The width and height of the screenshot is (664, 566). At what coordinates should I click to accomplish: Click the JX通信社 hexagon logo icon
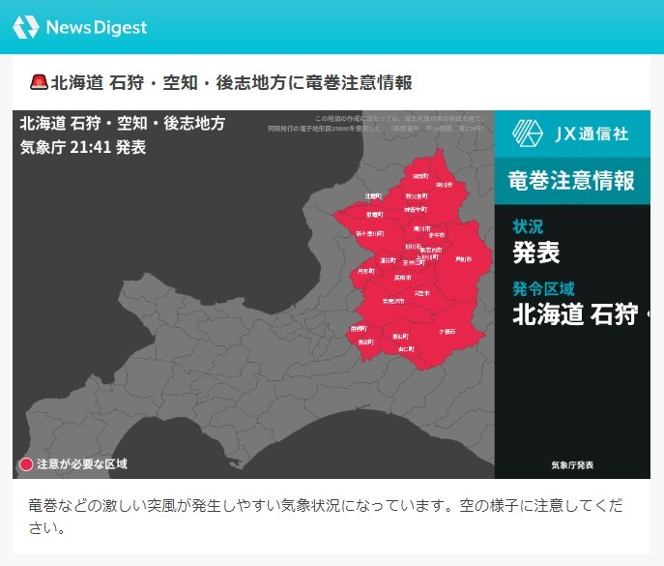527,134
